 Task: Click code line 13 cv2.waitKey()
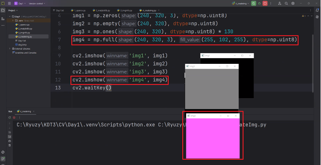tap(92, 88)
